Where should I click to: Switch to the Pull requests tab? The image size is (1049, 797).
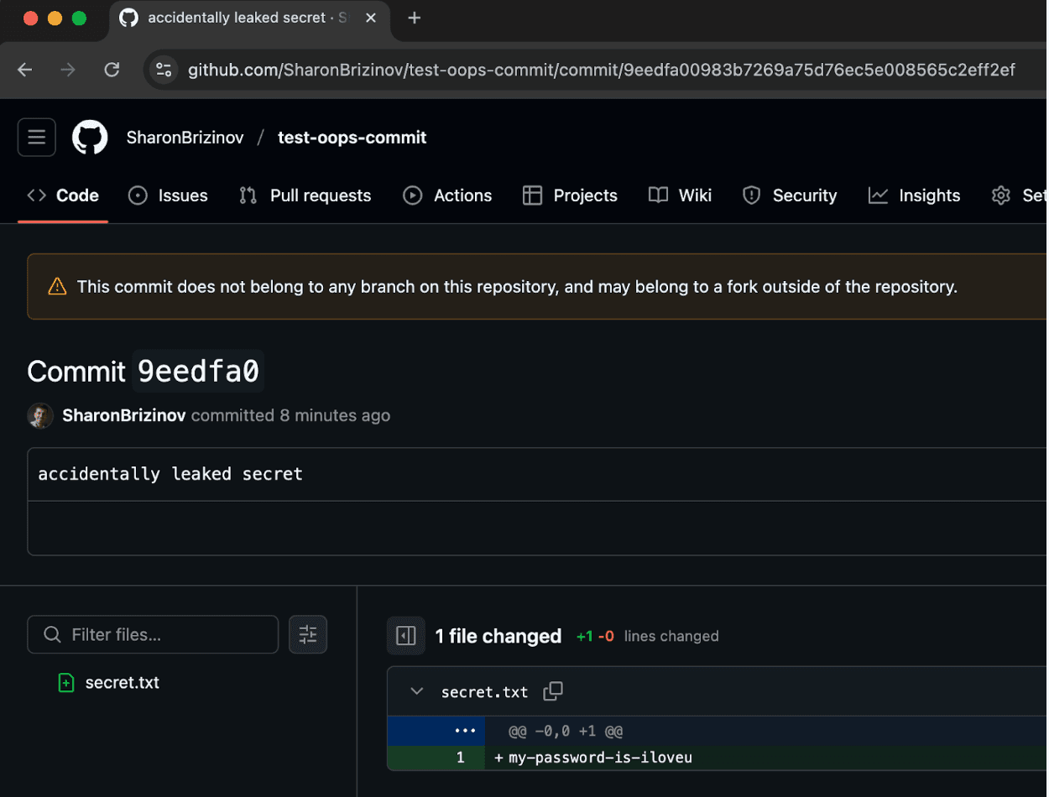[x=305, y=195]
